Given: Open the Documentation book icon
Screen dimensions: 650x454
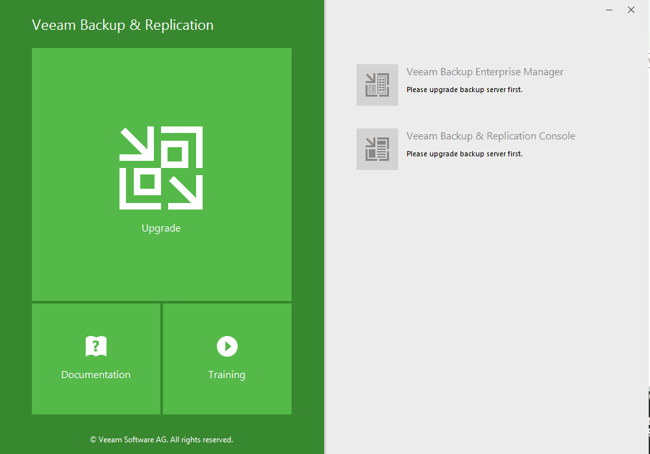Looking at the screenshot, I should coord(96,346).
